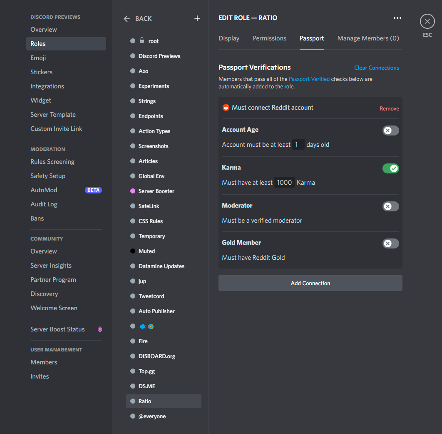Viewport: 442px width, 434px height.
Task: Click the black Muted role color dot
Action: [133, 251]
